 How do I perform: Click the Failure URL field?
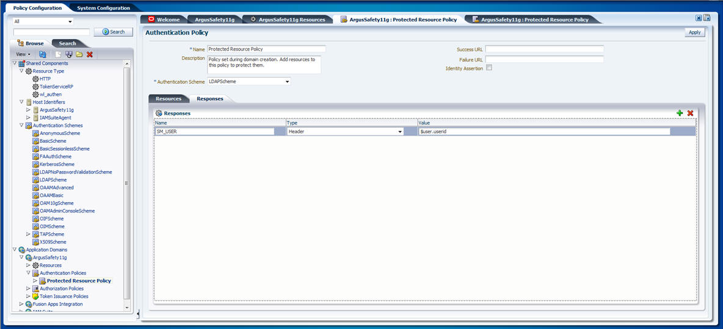[x=545, y=59]
